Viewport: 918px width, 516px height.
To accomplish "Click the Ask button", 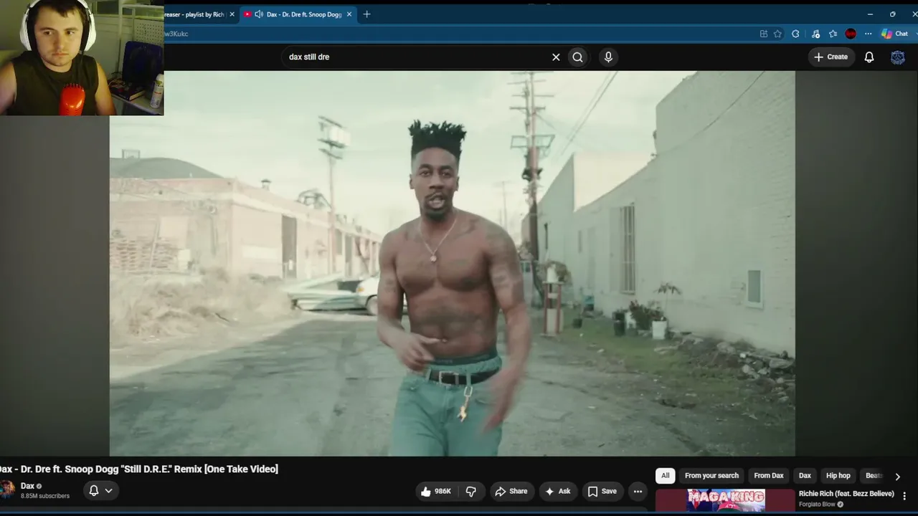I will [557, 491].
